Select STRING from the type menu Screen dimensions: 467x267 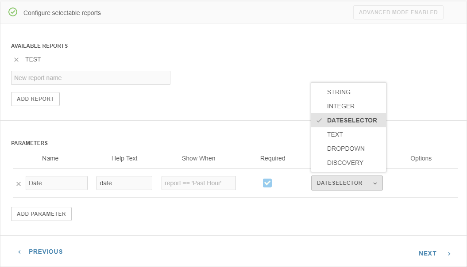point(339,92)
